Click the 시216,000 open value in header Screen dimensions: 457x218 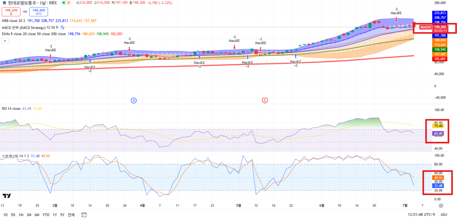[84, 3]
